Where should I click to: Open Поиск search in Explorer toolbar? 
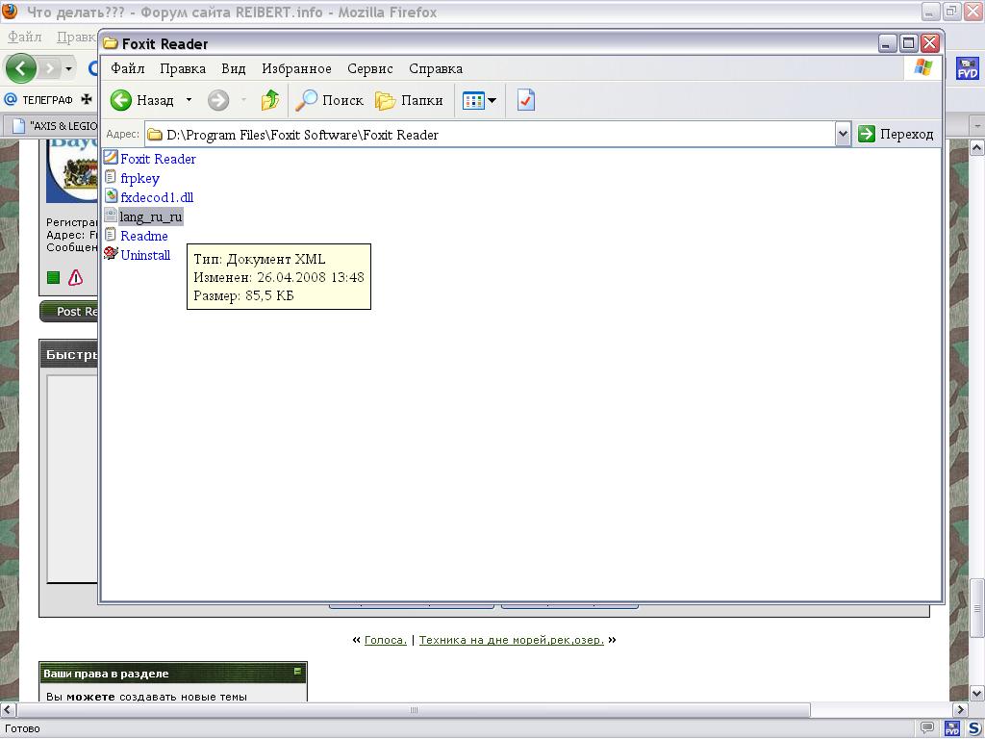click(x=330, y=100)
